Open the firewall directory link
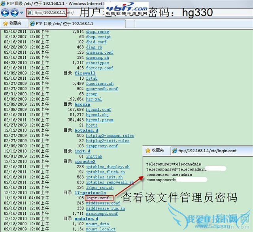This screenshot has width=253, height=232. pyautogui.click(x=85, y=73)
